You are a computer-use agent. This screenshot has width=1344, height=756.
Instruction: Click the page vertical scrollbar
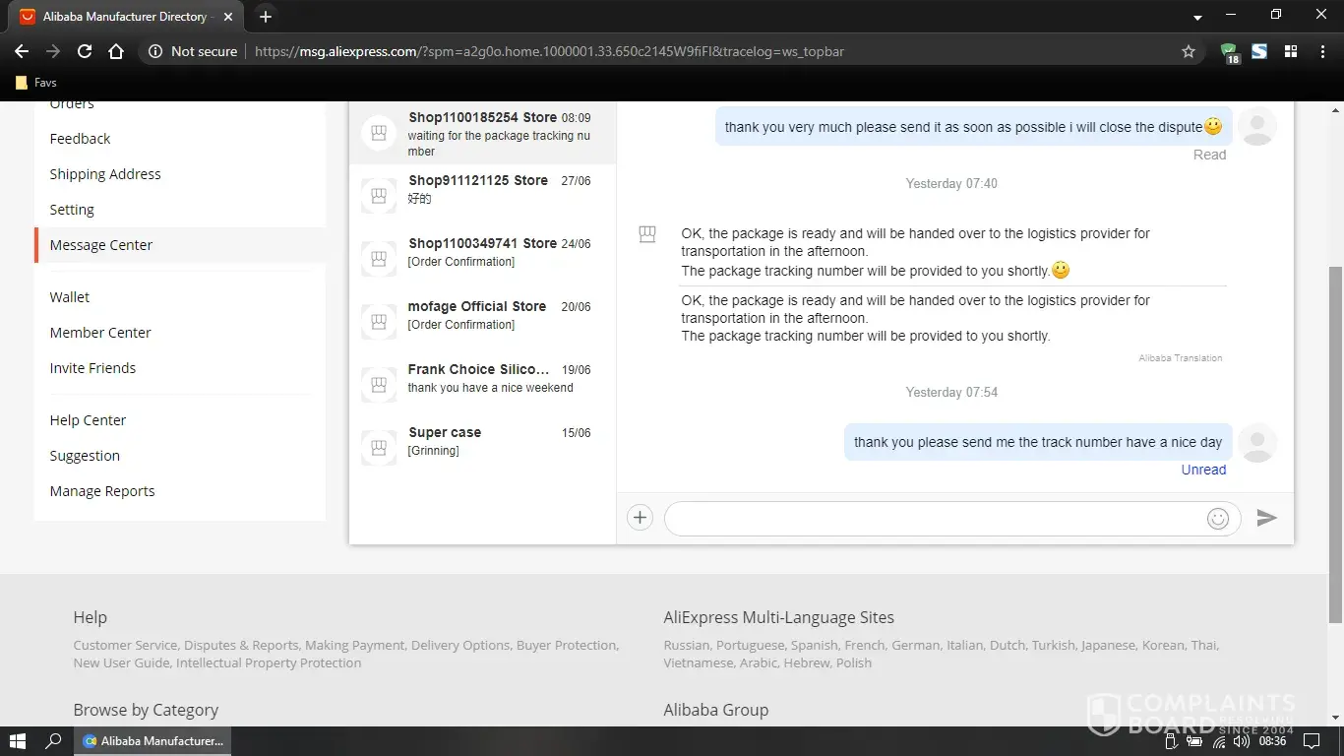[1335, 443]
